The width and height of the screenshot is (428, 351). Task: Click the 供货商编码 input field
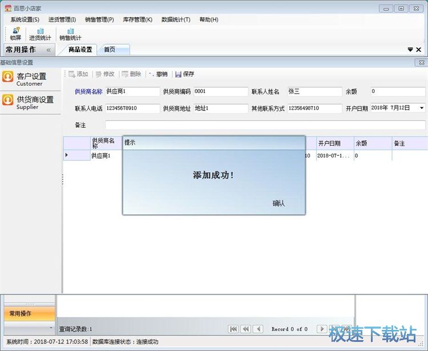[x=221, y=91]
